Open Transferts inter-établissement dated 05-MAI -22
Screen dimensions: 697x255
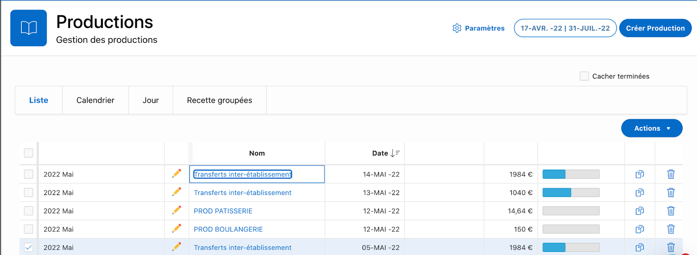click(x=243, y=248)
